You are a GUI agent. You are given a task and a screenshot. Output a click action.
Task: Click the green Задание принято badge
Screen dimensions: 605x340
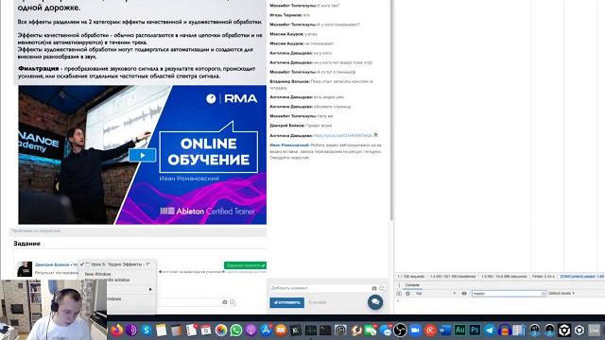click(245, 265)
